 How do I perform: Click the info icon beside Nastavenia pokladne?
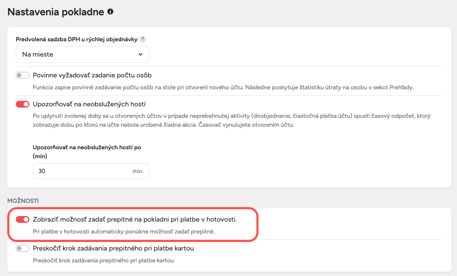[110, 12]
